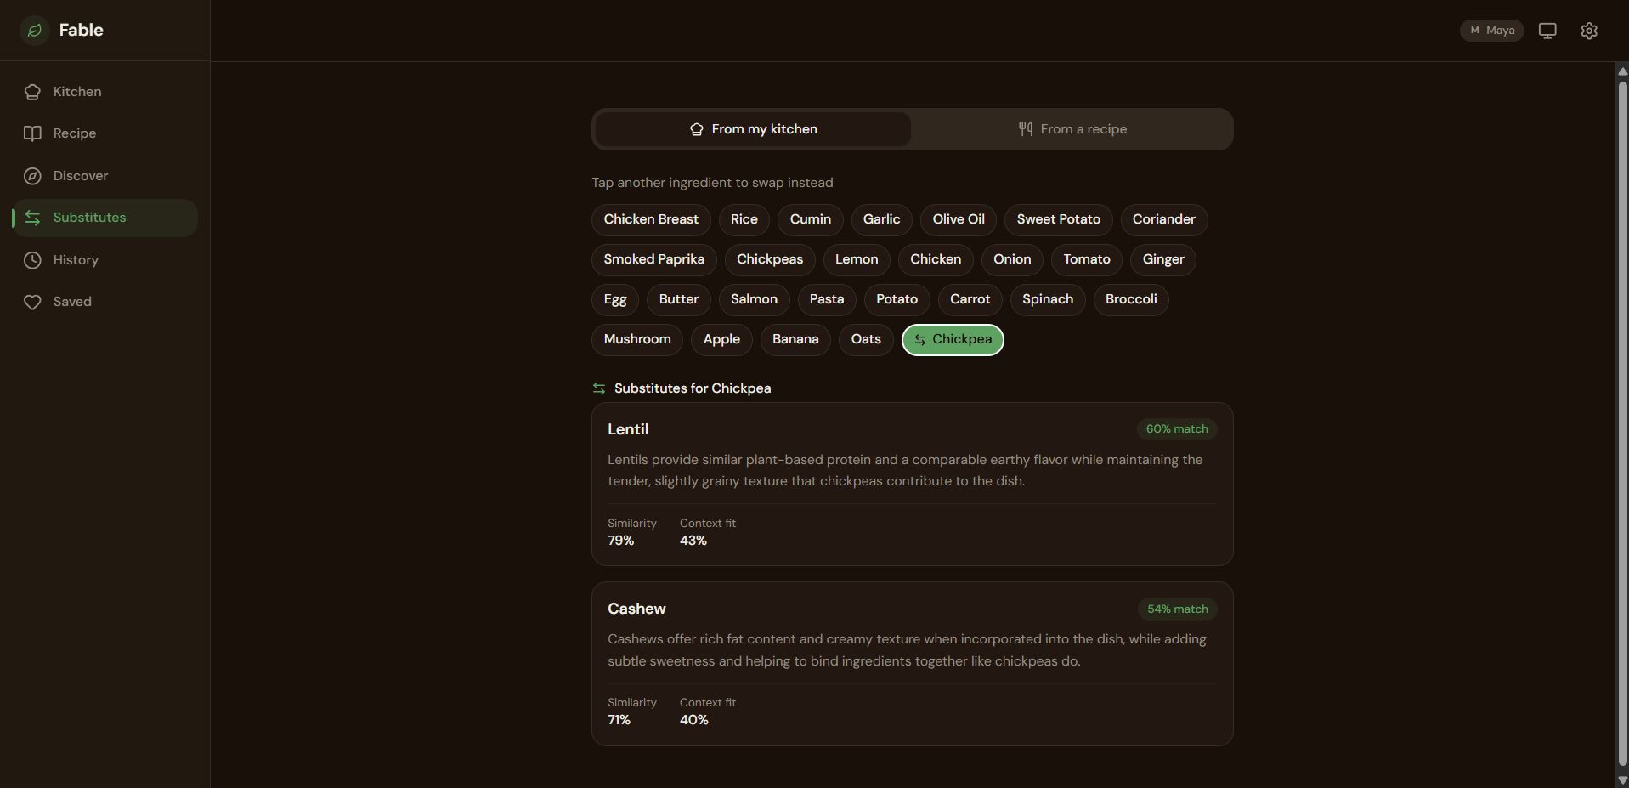
Task: Deselect the highlighted Chickpea chip
Action: (953, 340)
